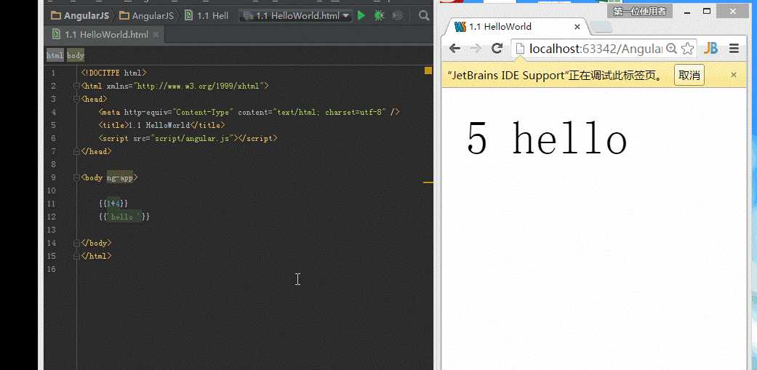
Task: Click the rendered 5 hello text in the browser
Action: pos(547,138)
